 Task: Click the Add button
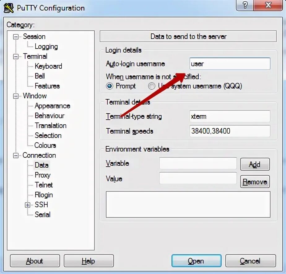(x=255, y=164)
